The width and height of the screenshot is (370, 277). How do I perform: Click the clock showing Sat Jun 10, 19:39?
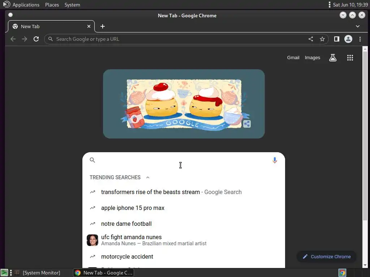[x=350, y=5]
